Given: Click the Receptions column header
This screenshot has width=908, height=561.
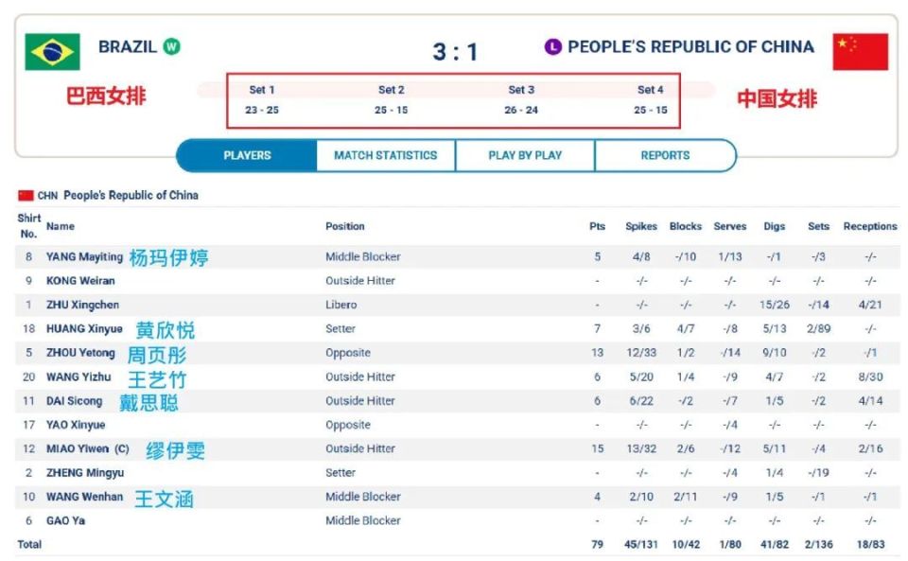Looking at the screenshot, I should (870, 226).
